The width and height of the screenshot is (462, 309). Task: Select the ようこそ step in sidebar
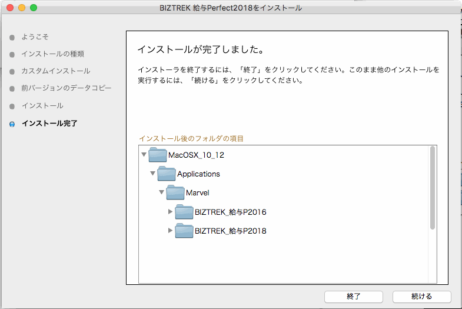[x=35, y=37]
